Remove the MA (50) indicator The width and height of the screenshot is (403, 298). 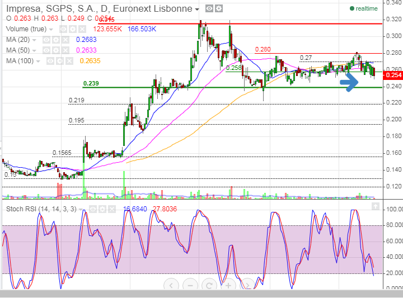pos(65,50)
